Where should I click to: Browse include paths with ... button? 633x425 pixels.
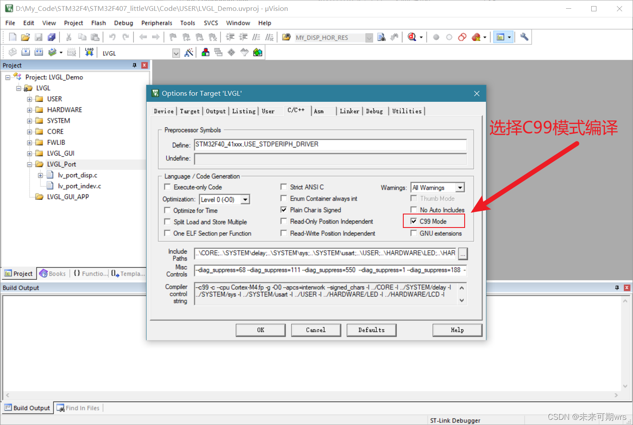[463, 254]
